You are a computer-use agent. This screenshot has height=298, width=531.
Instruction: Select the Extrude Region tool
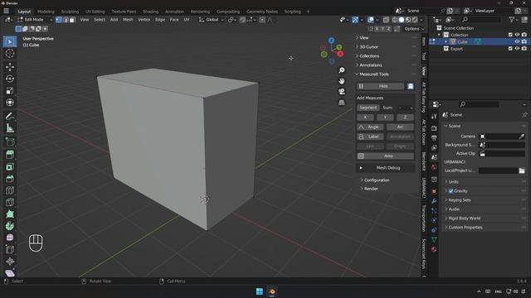[x=10, y=155]
